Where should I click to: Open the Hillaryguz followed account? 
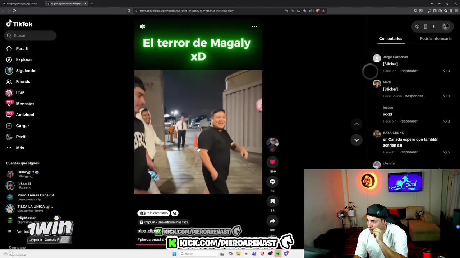point(28,174)
